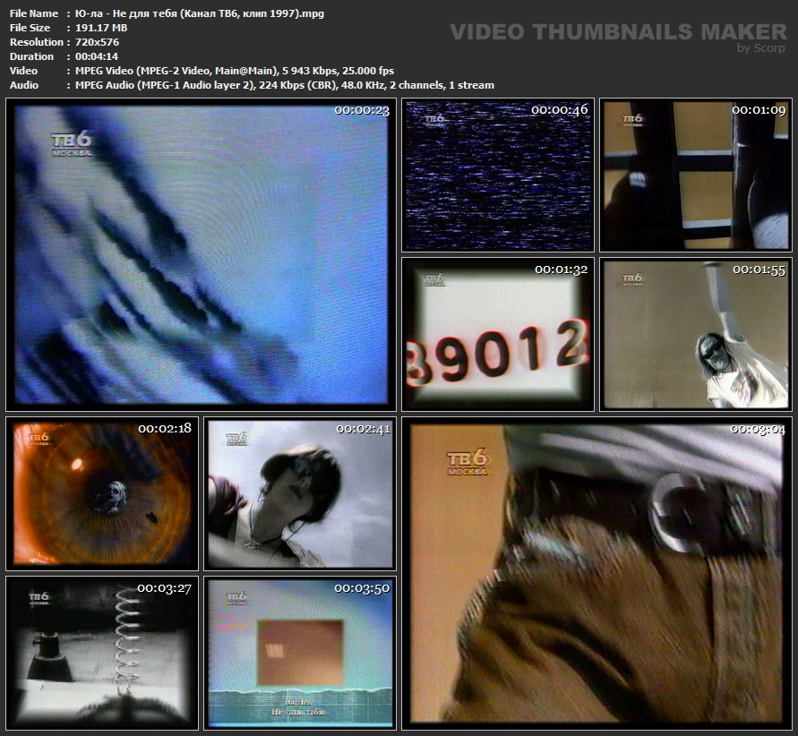
Task: Click the 'by Scorp' credit text
Action: coord(761,48)
